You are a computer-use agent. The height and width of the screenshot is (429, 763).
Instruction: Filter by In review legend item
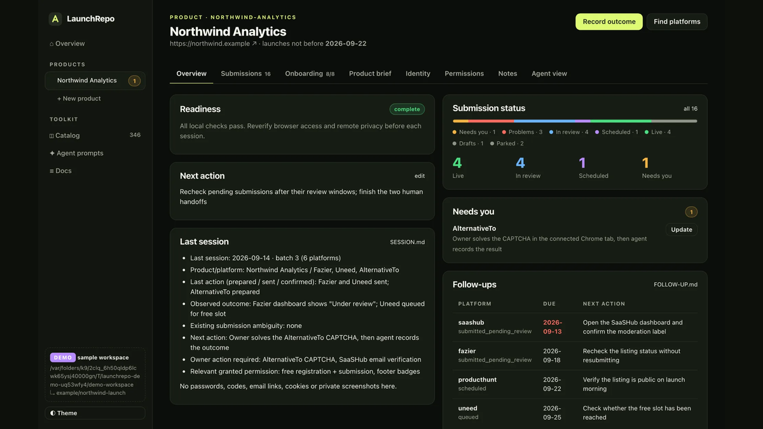pyautogui.click(x=568, y=132)
